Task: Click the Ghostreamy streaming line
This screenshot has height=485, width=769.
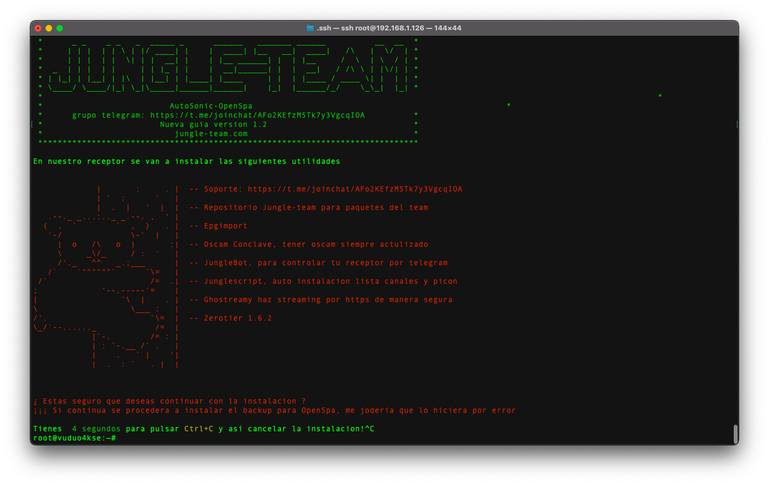Action: pos(328,300)
